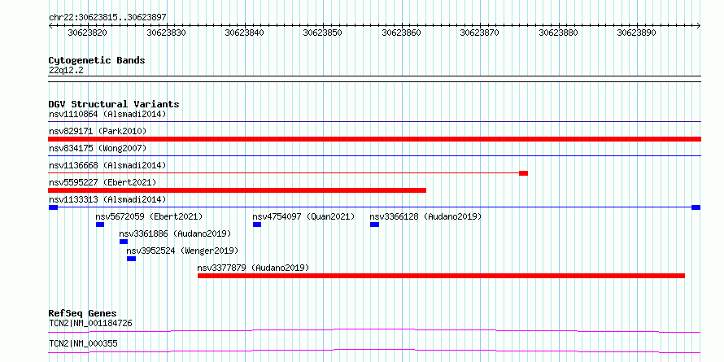The width and height of the screenshot is (724, 362).
Task: Open the Cytogenetic Bands track title
Action: pyautogui.click(x=97, y=60)
